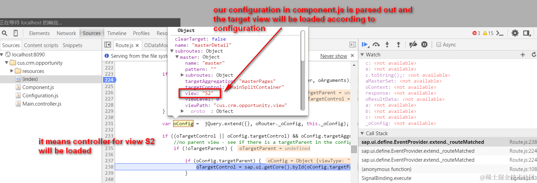The height and width of the screenshot is (183, 537).
Task: Click the info icon beside Serving message
Action: 107,56
